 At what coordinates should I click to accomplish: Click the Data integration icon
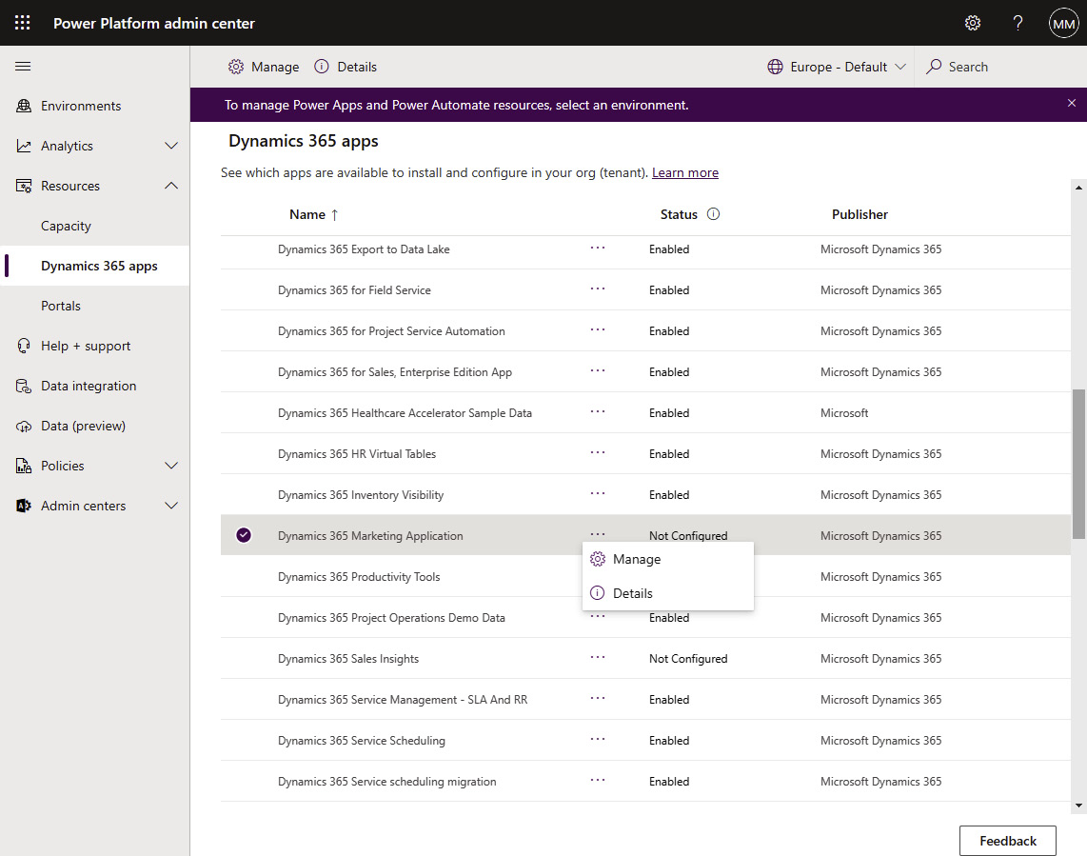tap(24, 386)
